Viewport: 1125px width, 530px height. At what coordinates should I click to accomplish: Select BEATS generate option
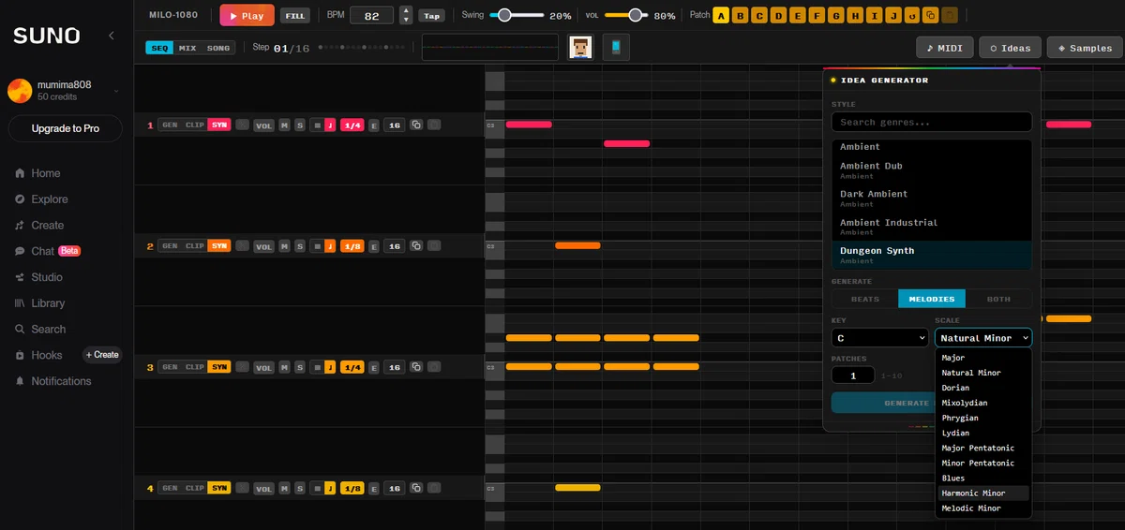point(864,299)
